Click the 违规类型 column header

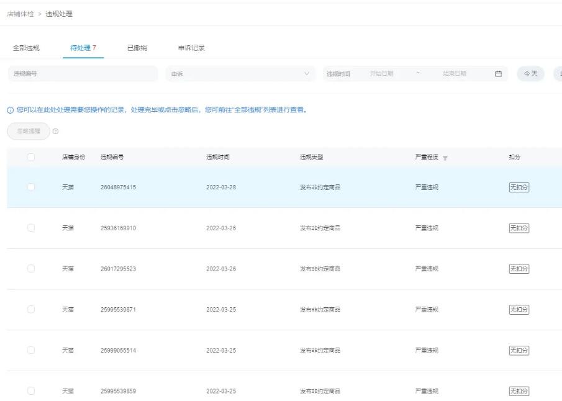coord(312,157)
